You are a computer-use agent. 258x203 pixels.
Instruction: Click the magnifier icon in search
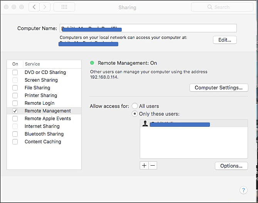209,7
